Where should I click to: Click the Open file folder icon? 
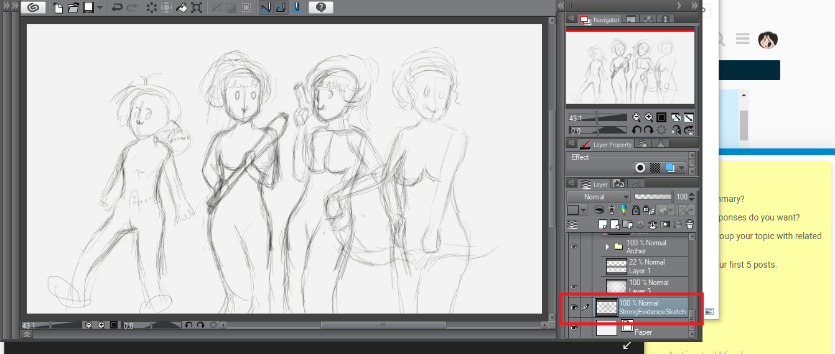(73, 8)
